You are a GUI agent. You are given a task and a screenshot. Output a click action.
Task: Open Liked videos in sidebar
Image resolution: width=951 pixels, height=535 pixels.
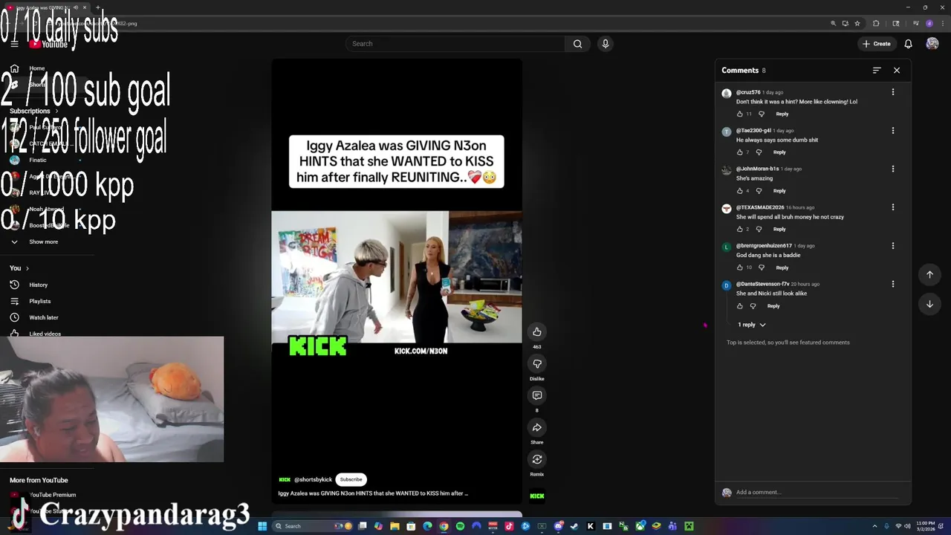45,334
